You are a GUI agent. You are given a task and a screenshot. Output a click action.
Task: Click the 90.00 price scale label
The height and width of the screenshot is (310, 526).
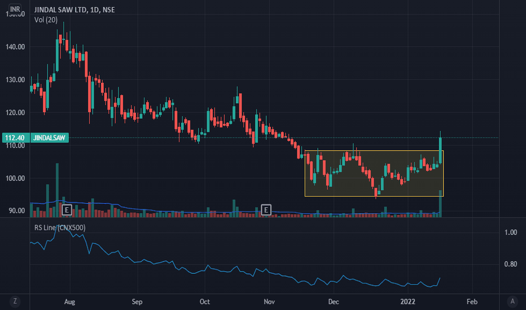17,210
